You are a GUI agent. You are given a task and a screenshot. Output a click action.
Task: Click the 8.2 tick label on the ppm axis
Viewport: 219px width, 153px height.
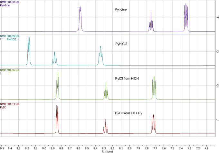[112, 148]
